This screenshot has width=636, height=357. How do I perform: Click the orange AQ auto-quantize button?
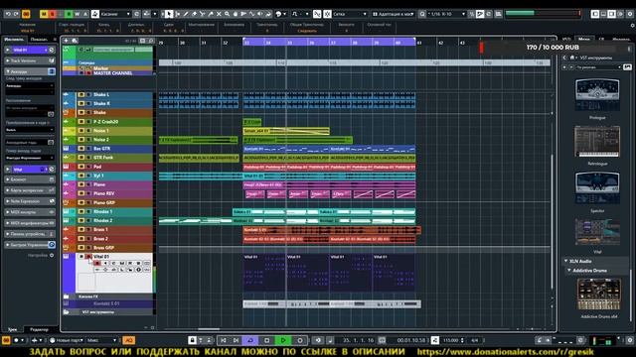point(128,340)
